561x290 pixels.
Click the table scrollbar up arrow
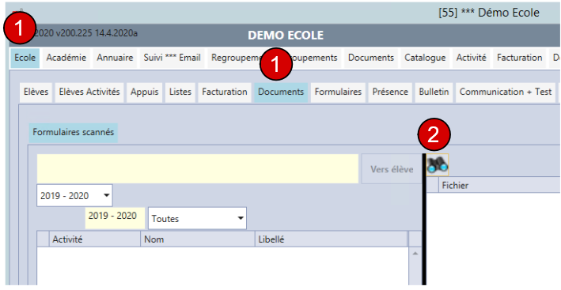(415, 253)
